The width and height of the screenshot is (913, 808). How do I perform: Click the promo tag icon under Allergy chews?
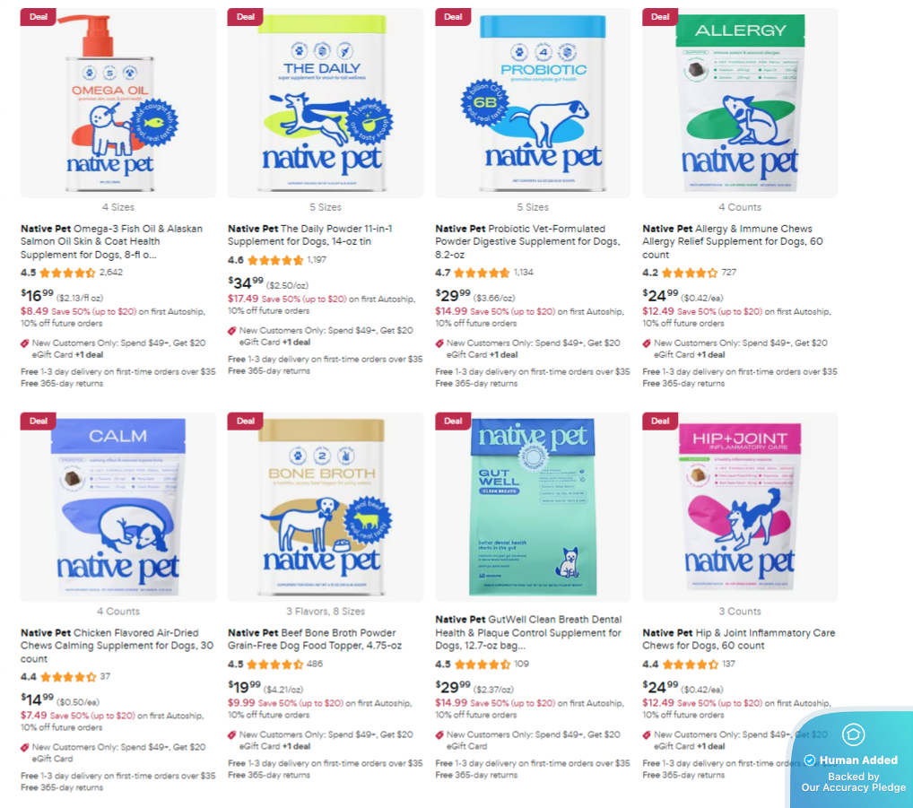(647, 343)
